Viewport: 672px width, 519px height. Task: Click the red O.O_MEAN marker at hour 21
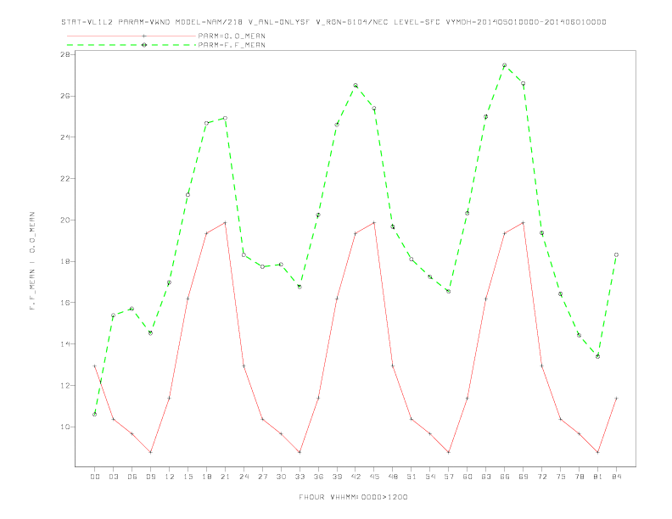coord(225,223)
